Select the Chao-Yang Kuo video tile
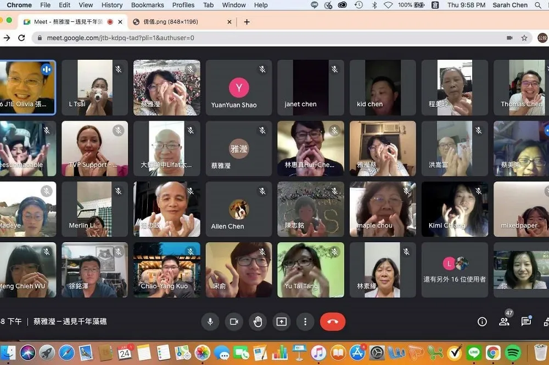 (167, 270)
